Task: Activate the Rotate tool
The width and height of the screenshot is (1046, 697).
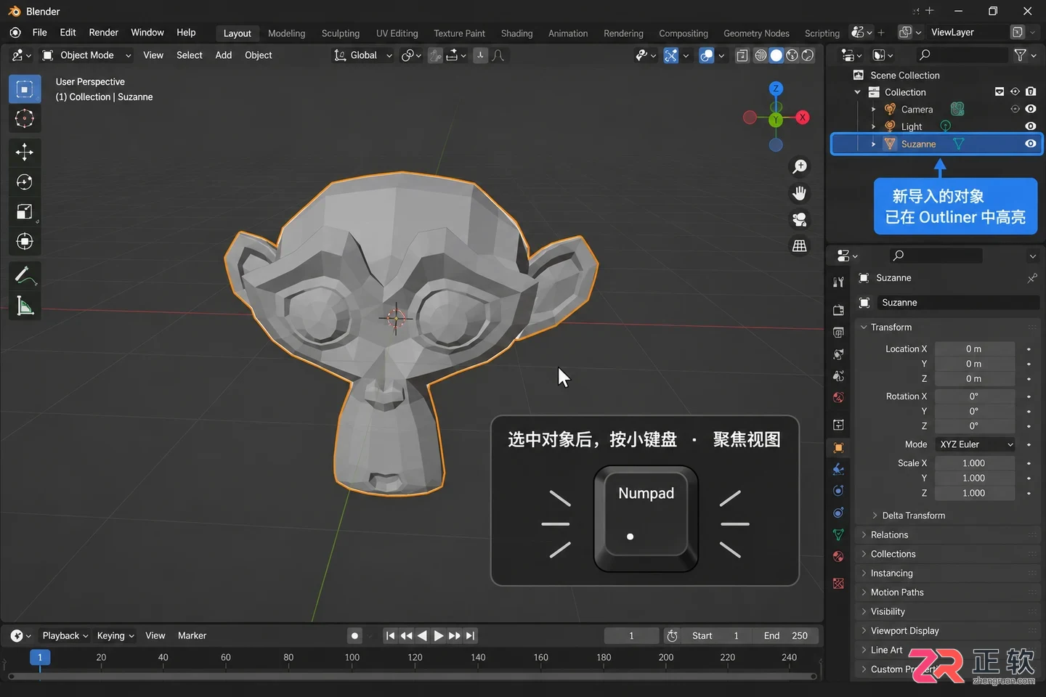Action: point(25,182)
